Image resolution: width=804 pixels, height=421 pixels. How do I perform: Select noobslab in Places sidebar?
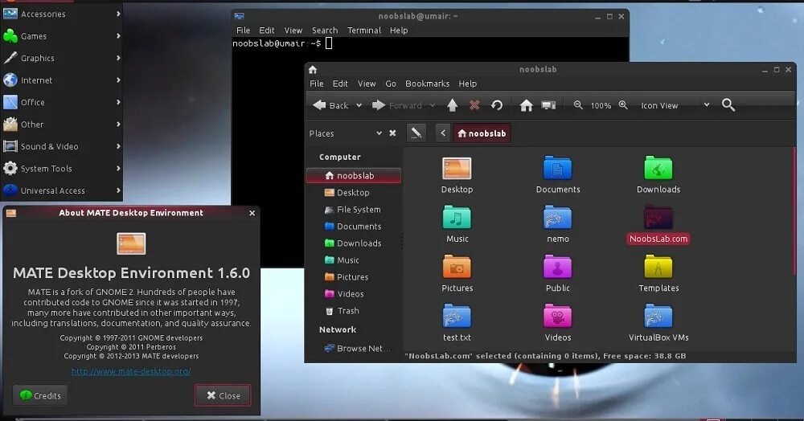[x=354, y=176]
